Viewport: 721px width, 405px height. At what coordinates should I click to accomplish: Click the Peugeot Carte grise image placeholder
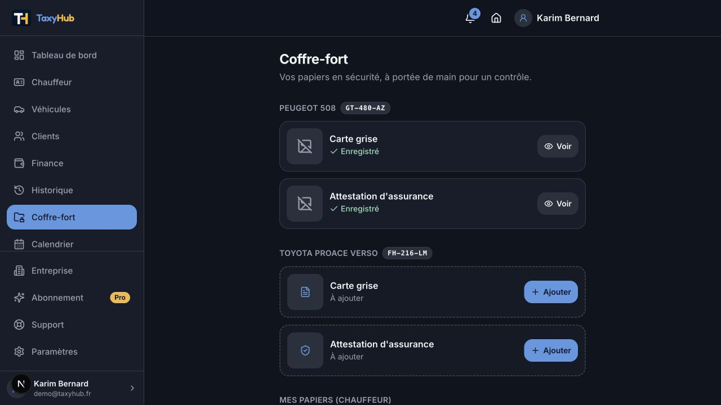click(x=305, y=146)
